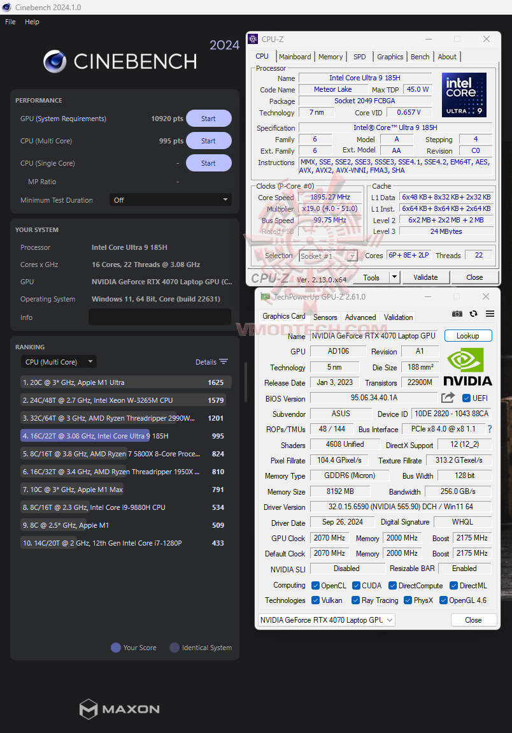Click the NVIDIA logo in GPU-Z
This screenshot has width=512, height=733.
(468, 366)
